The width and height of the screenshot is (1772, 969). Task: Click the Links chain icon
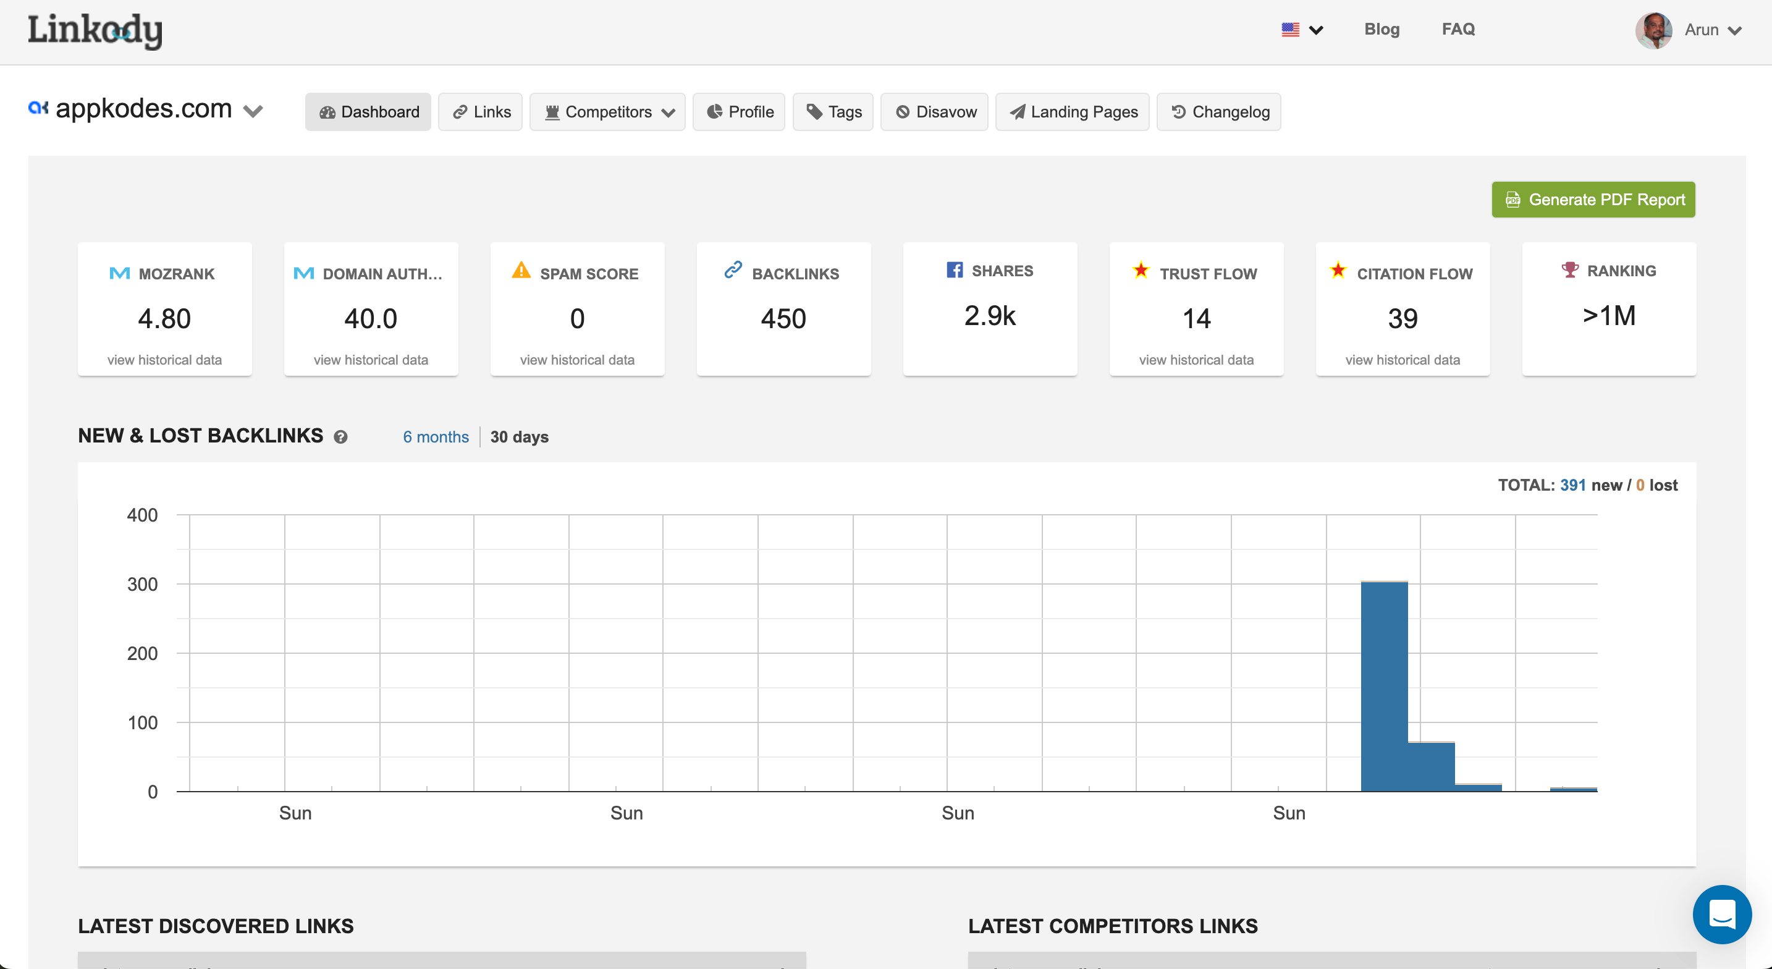tap(462, 112)
